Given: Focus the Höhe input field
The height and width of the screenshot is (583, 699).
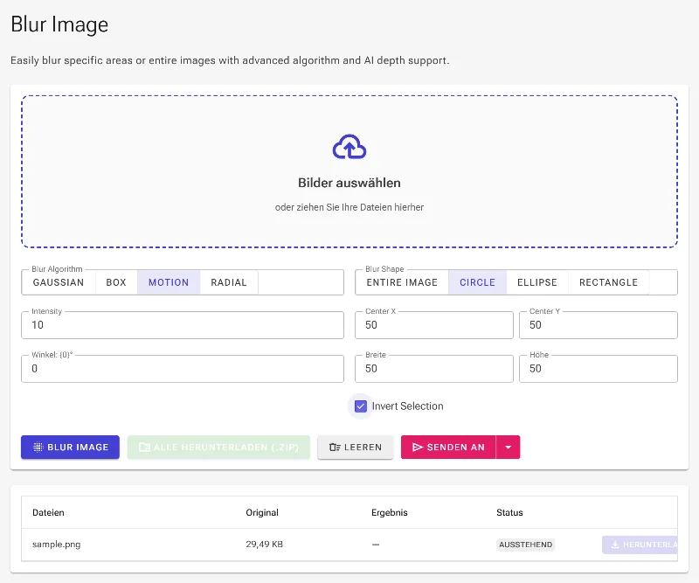Looking at the screenshot, I should [x=599, y=369].
